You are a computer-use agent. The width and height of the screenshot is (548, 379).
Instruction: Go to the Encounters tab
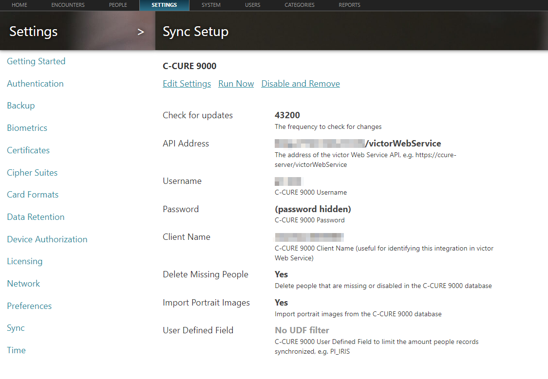(x=68, y=5)
